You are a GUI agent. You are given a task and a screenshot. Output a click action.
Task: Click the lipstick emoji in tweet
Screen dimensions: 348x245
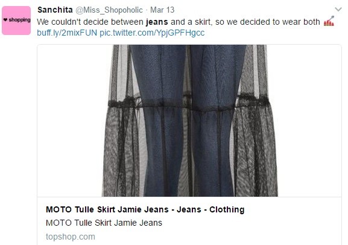[329, 21]
